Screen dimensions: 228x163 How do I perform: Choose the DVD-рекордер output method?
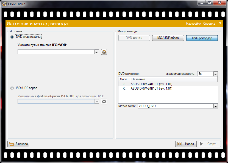pos(202,38)
